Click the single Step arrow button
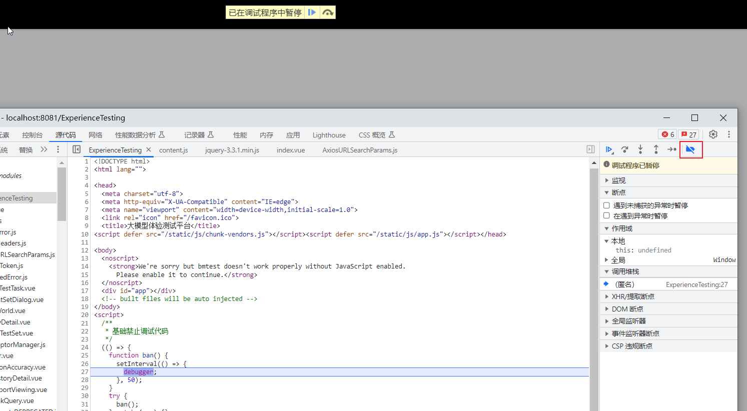 click(x=672, y=149)
